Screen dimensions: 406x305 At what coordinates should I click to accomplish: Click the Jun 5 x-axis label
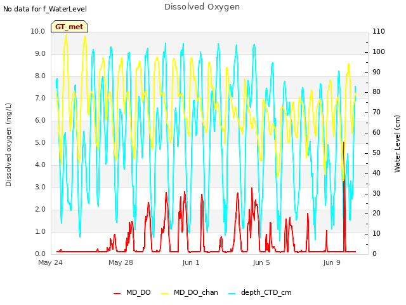click(x=261, y=262)
